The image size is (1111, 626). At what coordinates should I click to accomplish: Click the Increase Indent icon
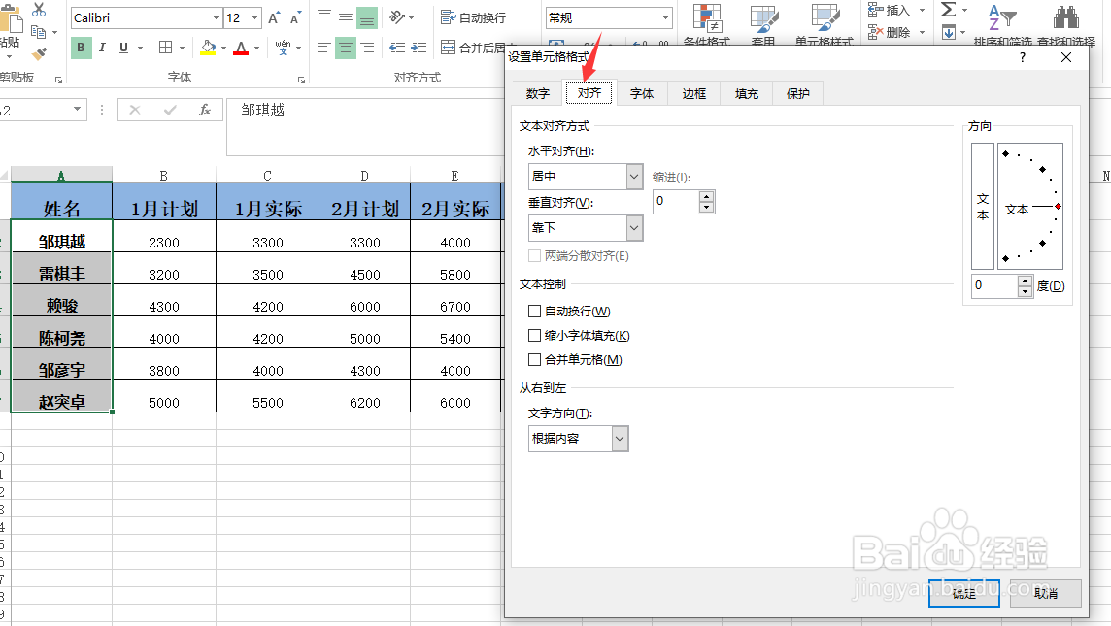(x=419, y=48)
